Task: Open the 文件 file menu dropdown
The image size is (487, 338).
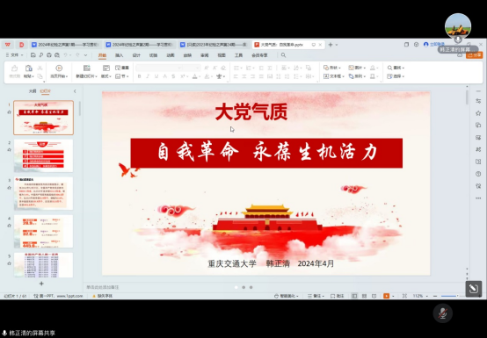Action: pos(14,55)
